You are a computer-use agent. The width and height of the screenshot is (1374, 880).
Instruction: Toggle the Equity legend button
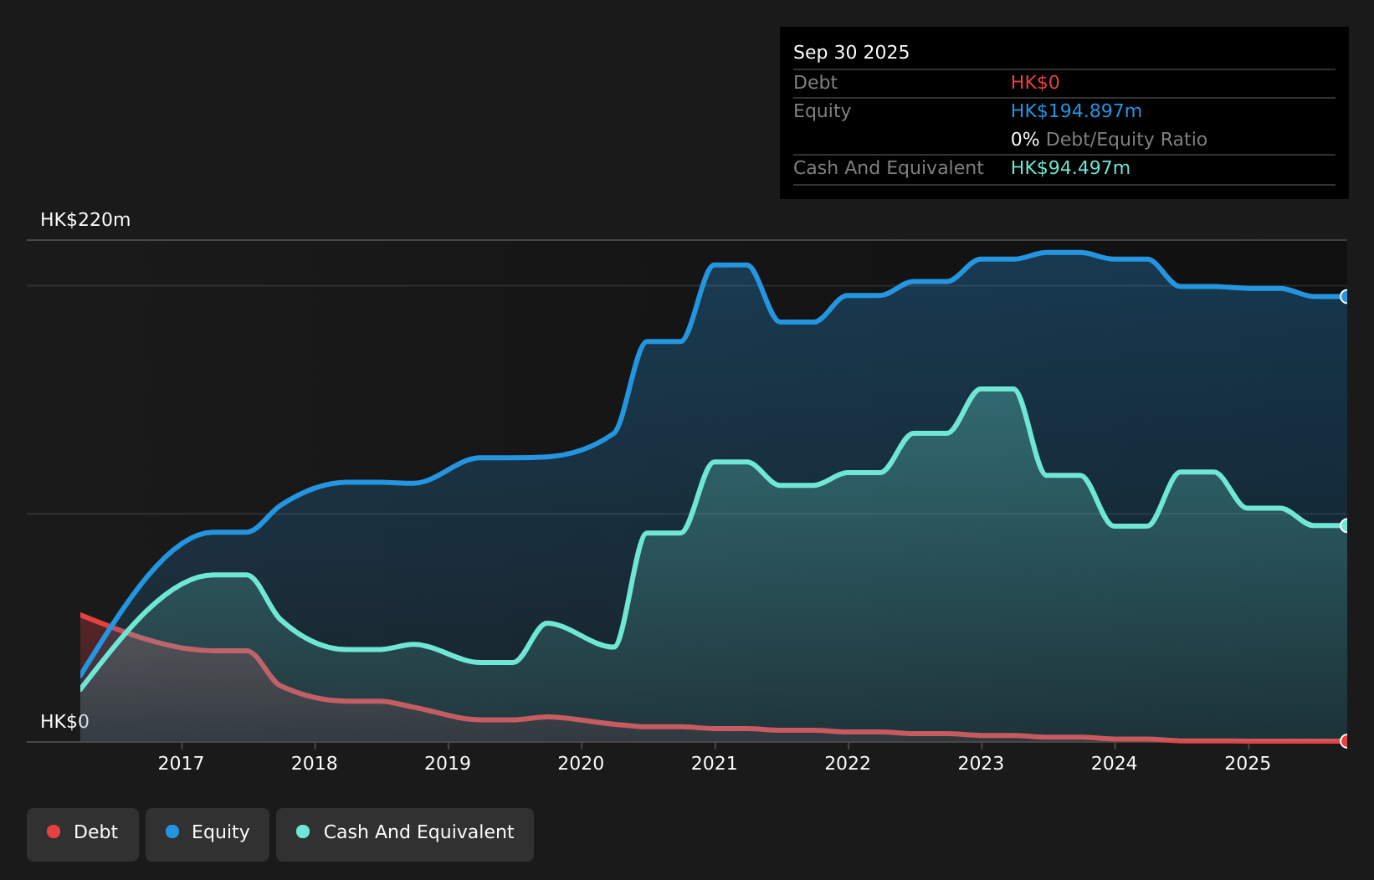[208, 834]
